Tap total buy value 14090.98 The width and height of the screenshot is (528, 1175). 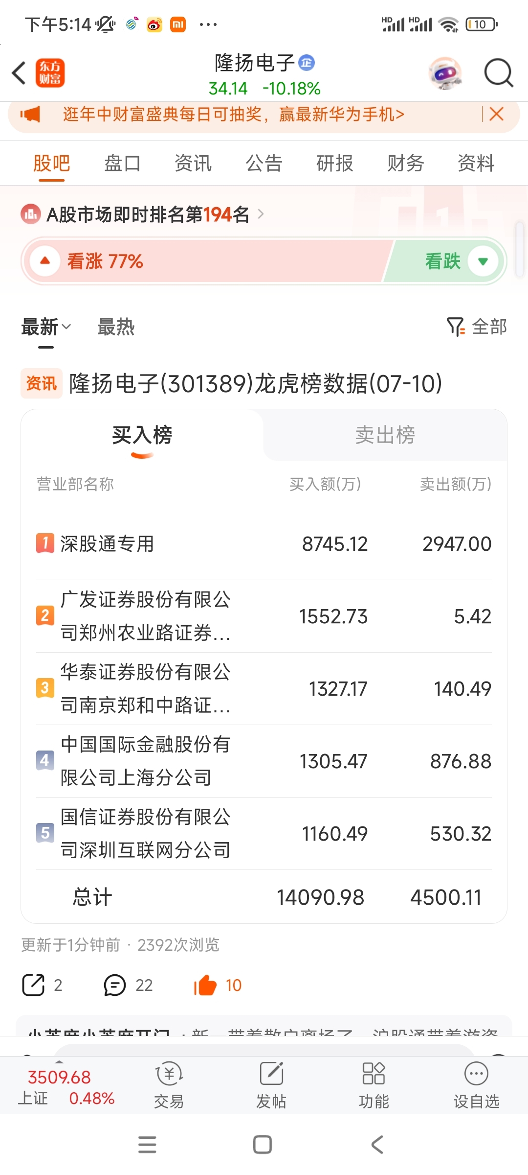point(321,897)
